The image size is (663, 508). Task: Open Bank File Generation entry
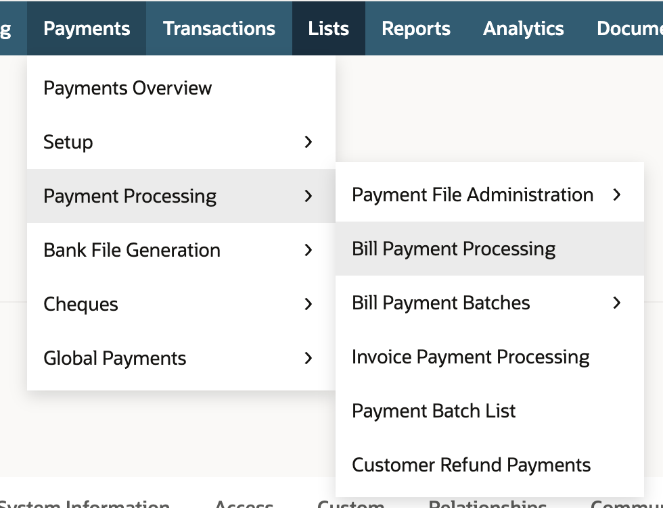(x=181, y=250)
